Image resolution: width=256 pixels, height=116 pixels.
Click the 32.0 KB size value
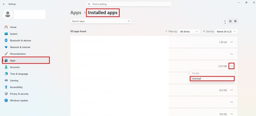(x=223, y=90)
